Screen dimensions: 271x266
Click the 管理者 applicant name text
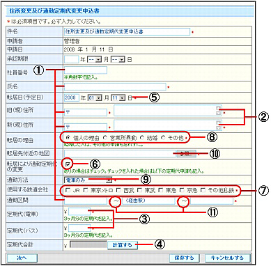coord(72,41)
